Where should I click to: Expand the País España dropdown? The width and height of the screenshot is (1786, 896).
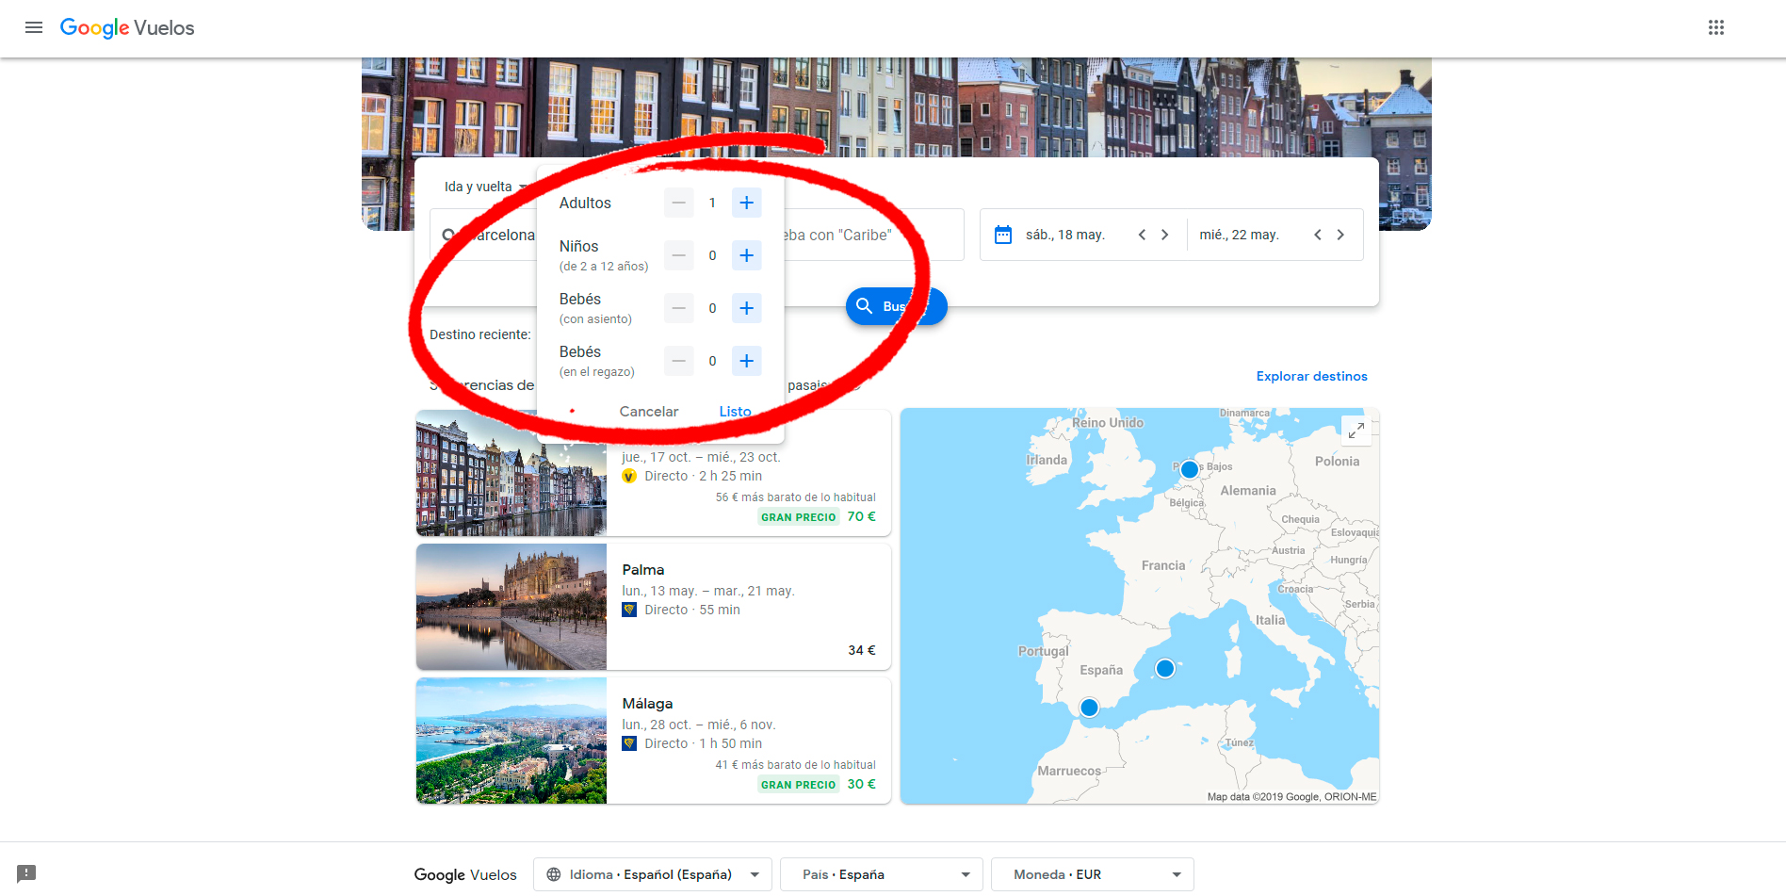point(881,874)
